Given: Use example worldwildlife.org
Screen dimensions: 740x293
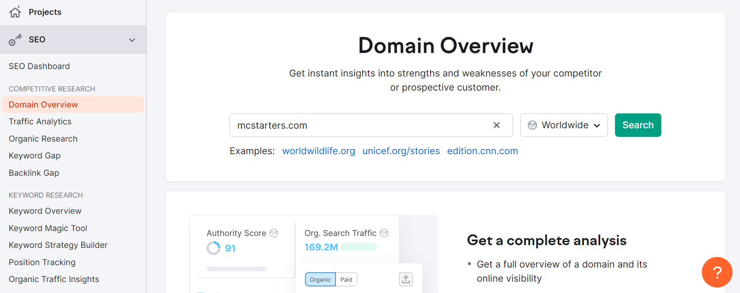Looking at the screenshot, I should point(319,151).
